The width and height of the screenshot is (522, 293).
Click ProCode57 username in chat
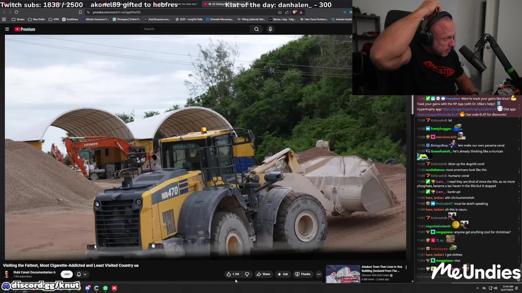[445, 203]
